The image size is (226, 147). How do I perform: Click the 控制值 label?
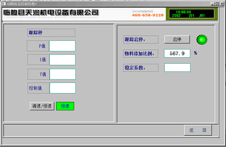click(39, 88)
